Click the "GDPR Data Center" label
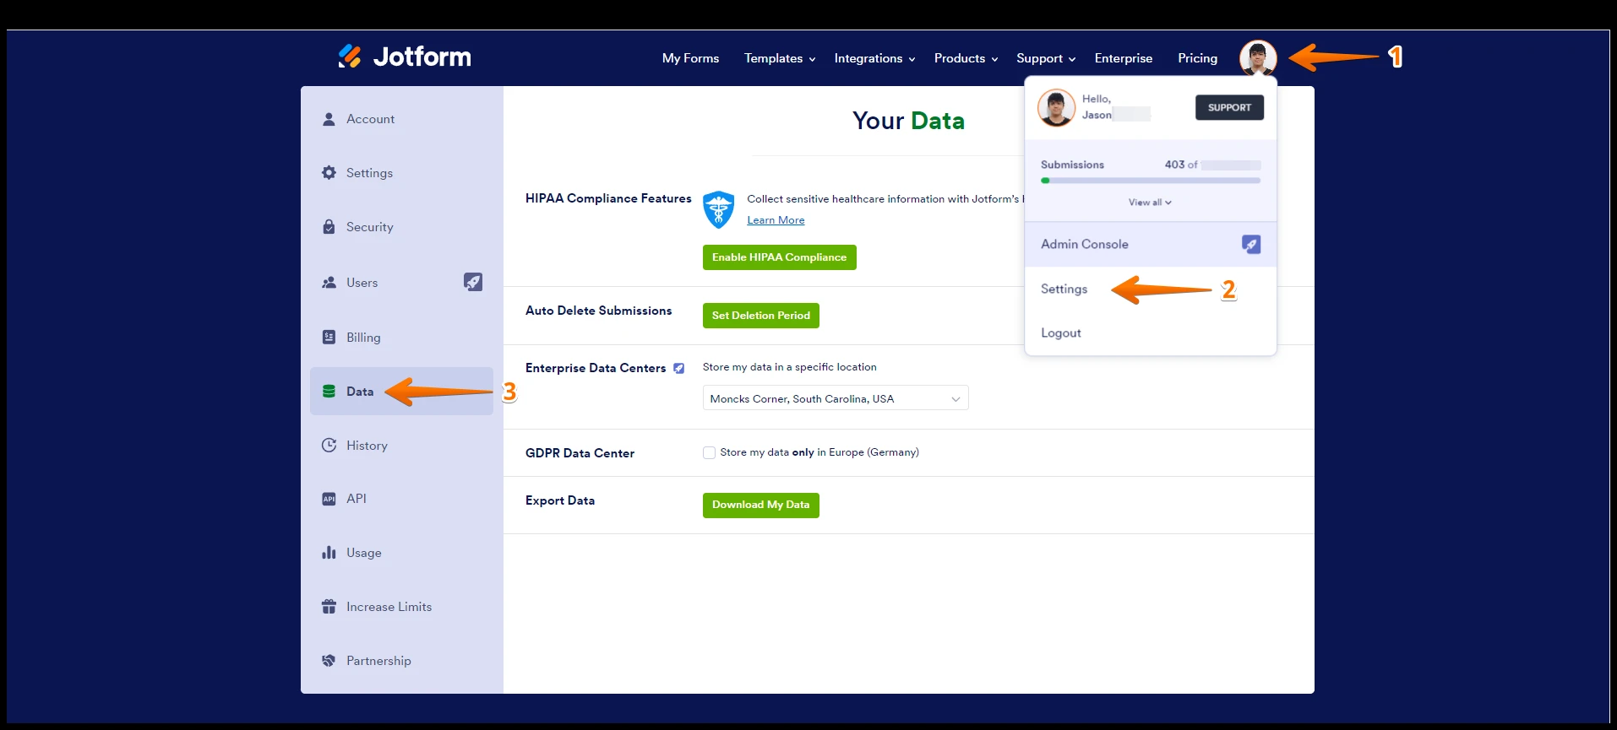 (x=580, y=453)
